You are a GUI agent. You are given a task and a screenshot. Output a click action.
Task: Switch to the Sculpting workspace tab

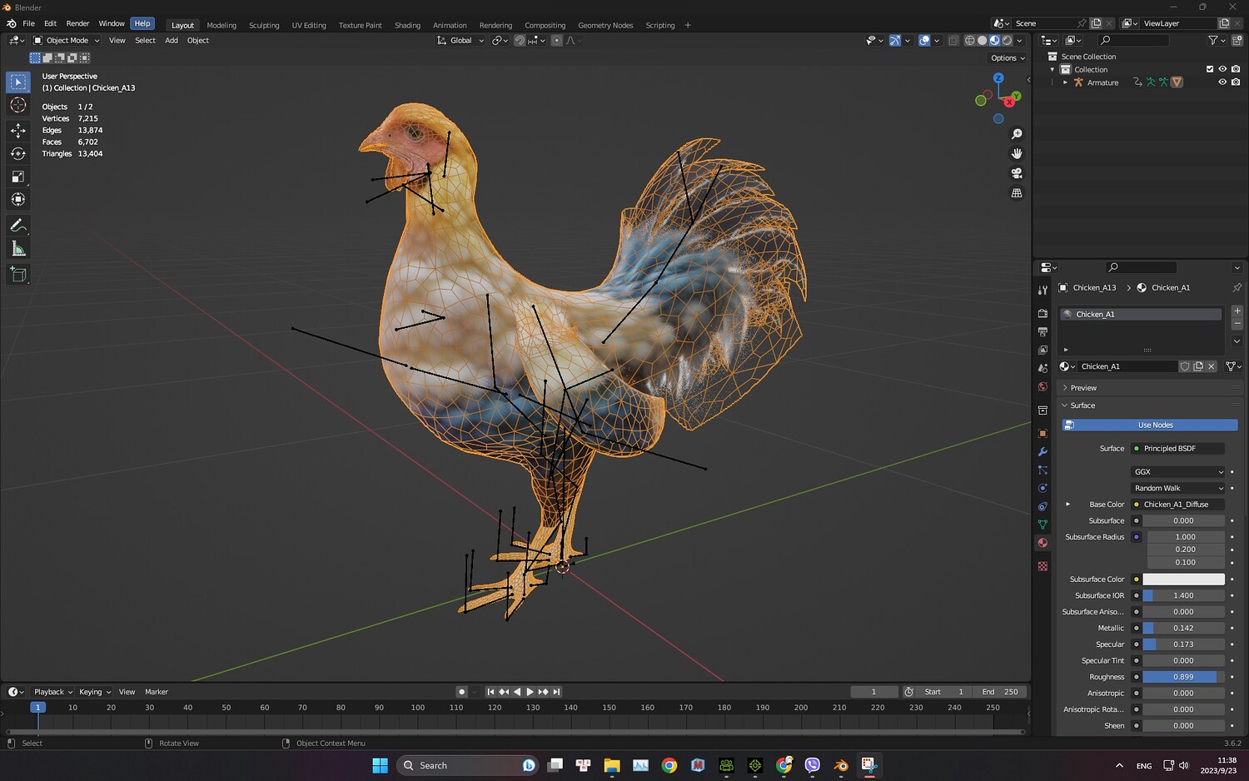click(x=264, y=25)
